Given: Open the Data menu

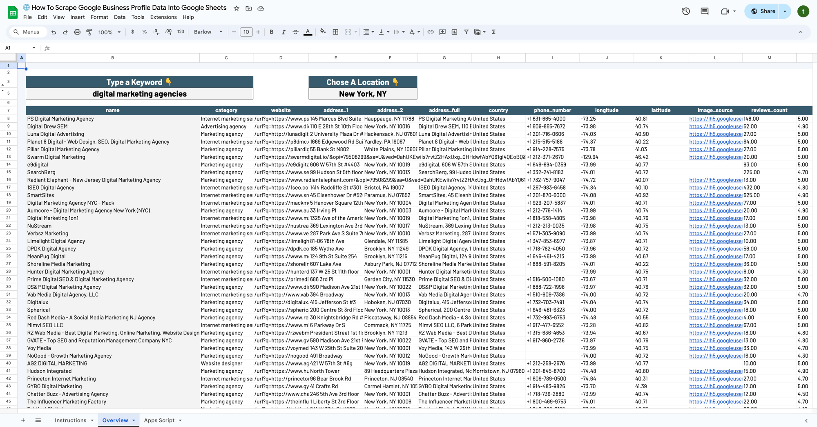Looking at the screenshot, I should (x=119, y=17).
